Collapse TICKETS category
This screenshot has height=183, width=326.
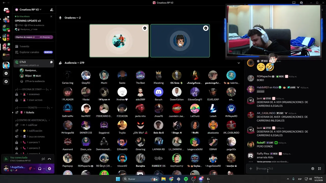(x=34, y=108)
